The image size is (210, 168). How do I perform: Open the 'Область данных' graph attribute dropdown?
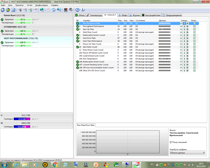(x=187, y=153)
